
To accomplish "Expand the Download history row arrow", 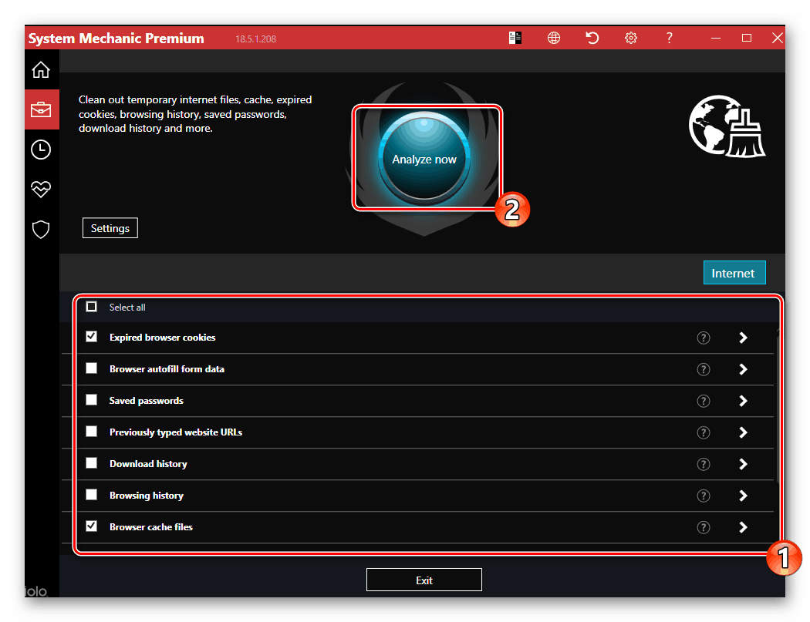I will coord(743,464).
